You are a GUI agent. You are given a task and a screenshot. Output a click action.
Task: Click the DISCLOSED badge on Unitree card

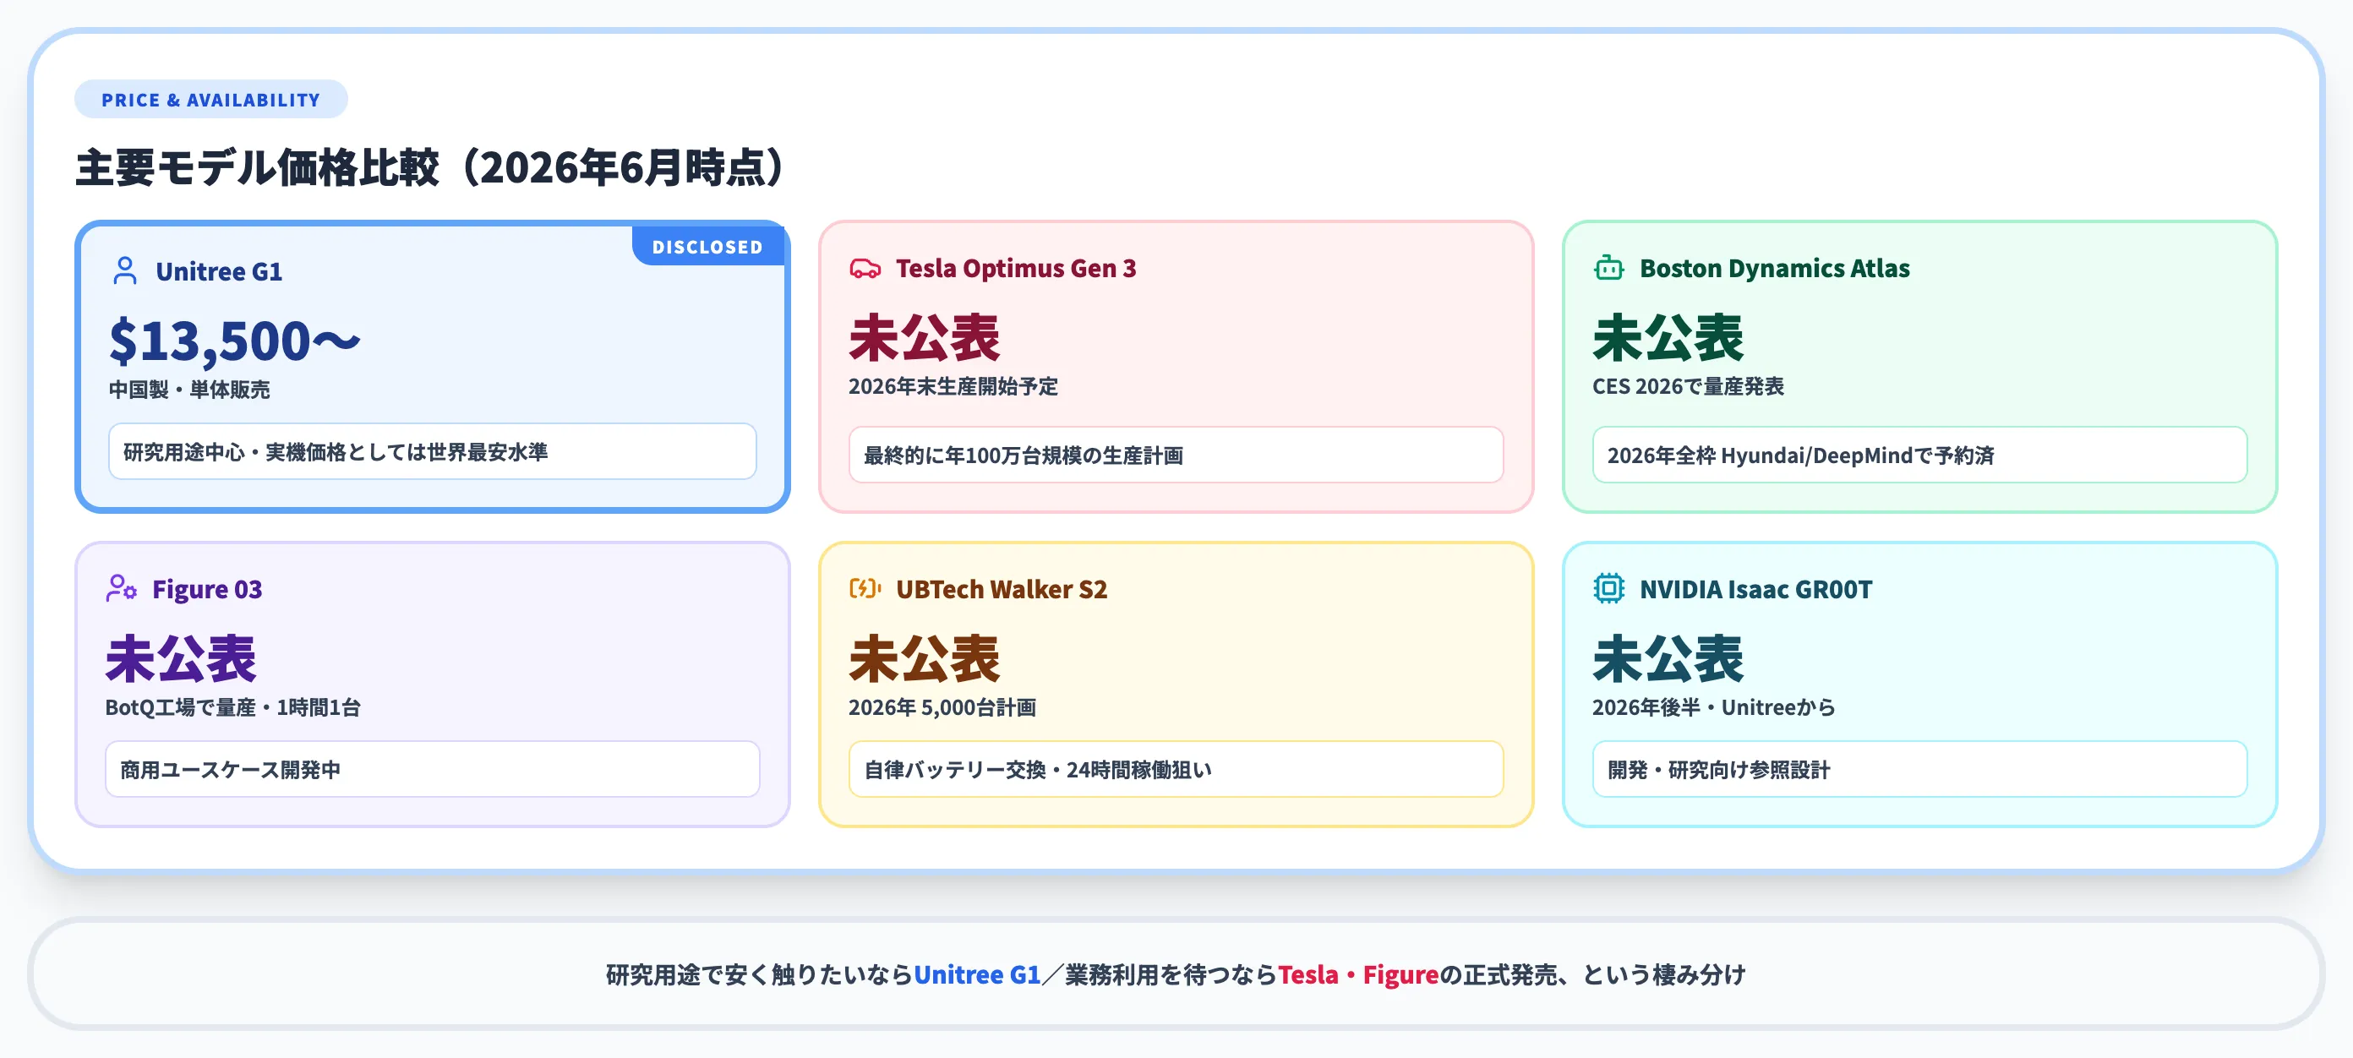(707, 247)
